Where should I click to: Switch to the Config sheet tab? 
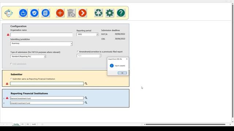point(16,124)
